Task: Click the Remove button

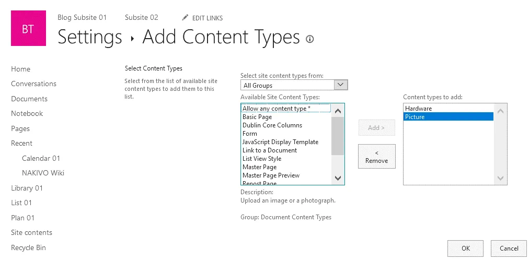Action: [x=376, y=156]
